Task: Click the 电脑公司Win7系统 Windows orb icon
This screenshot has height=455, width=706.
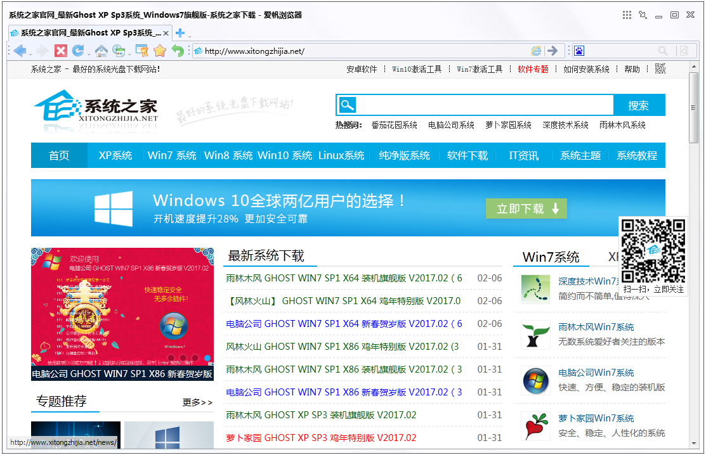Action: coord(535,380)
